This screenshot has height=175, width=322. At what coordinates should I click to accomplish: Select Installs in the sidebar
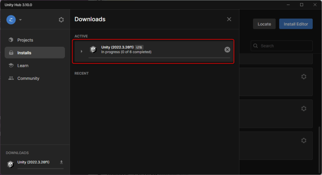coord(24,53)
